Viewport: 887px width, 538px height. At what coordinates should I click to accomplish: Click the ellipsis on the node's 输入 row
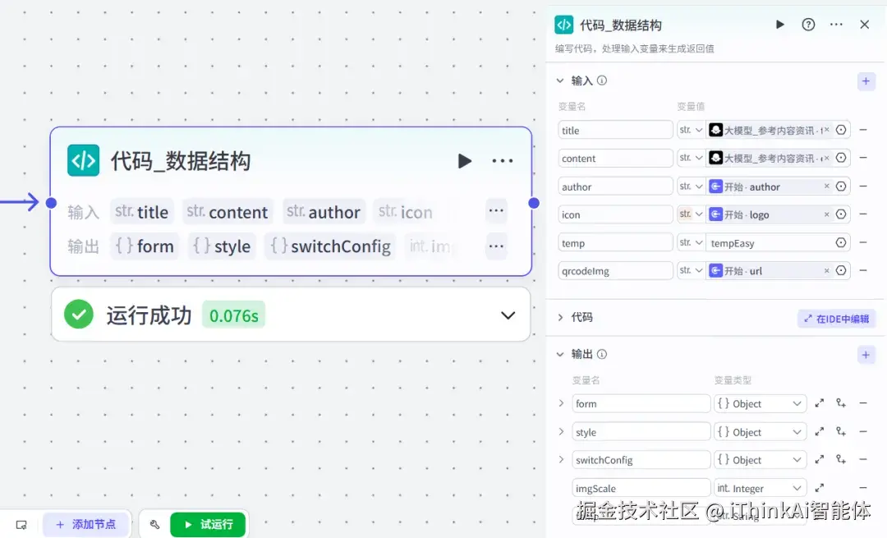(496, 211)
